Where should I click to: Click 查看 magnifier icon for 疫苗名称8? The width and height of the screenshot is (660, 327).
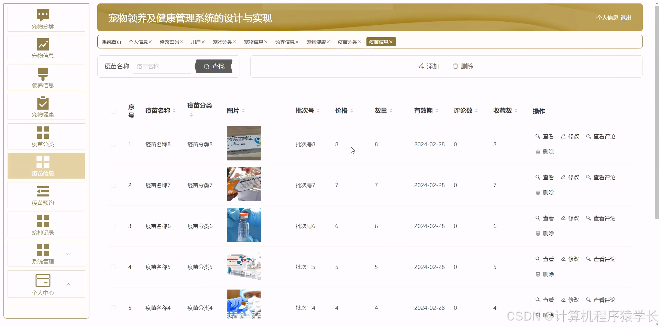tap(538, 136)
